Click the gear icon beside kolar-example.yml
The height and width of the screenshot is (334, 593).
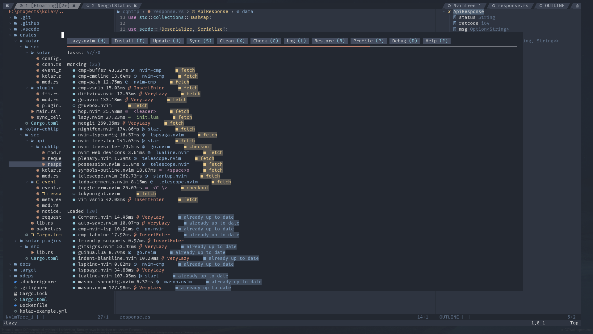(15, 311)
